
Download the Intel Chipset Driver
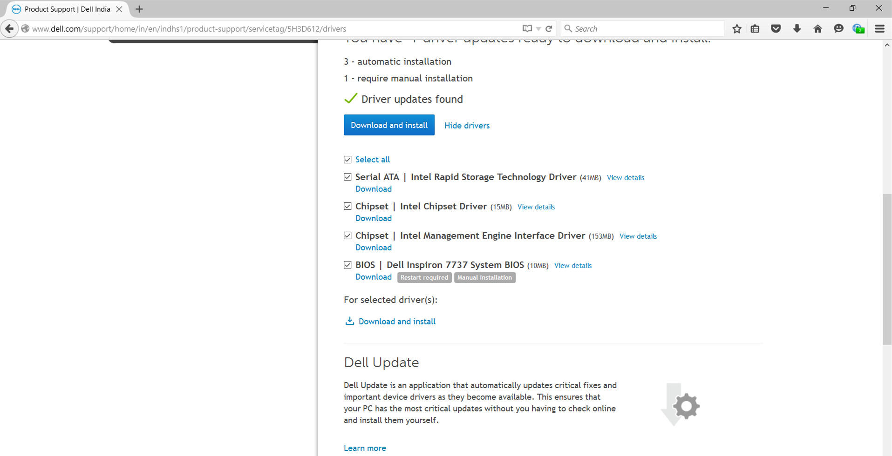pos(374,218)
